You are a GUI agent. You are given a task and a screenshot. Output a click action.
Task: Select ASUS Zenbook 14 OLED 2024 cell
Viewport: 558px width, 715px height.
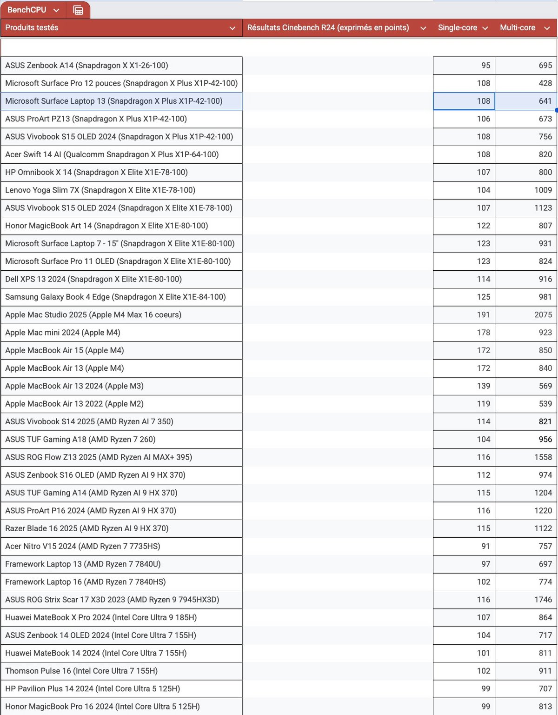click(x=121, y=635)
